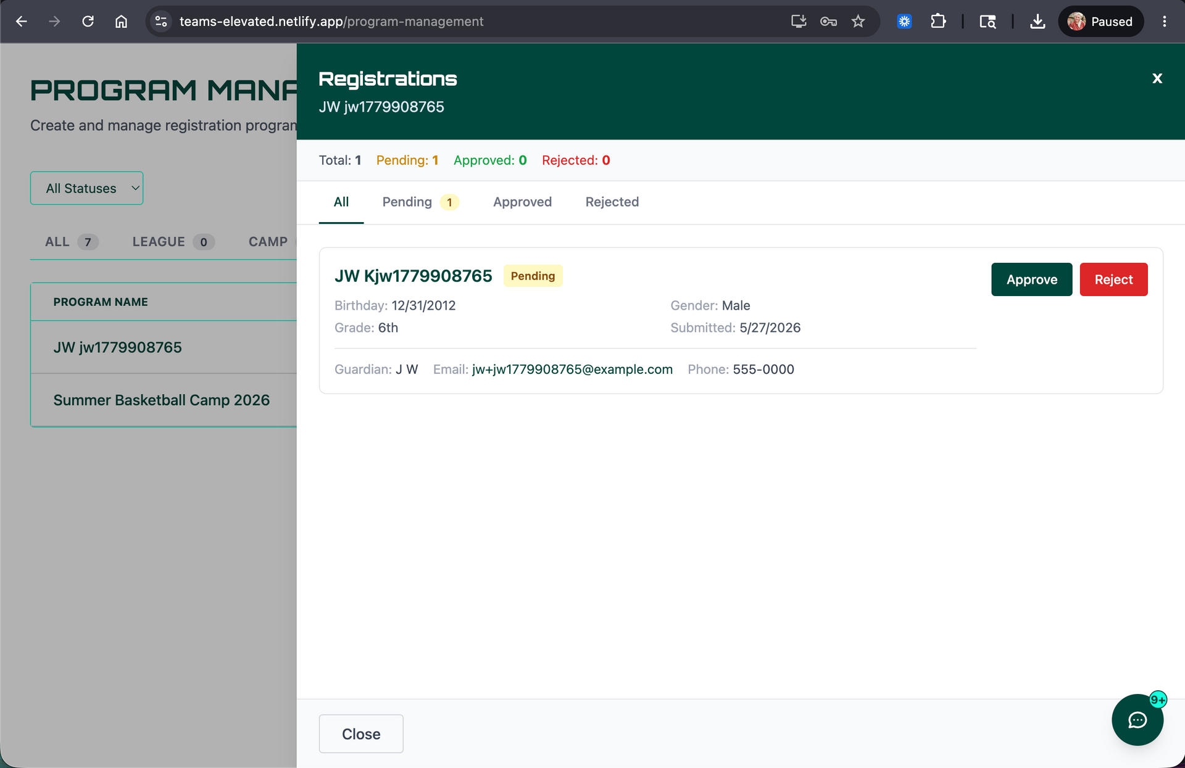Image resolution: width=1185 pixels, height=768 pixels.
Task: Open the saved passwords key icon
Action: [828, 22]
